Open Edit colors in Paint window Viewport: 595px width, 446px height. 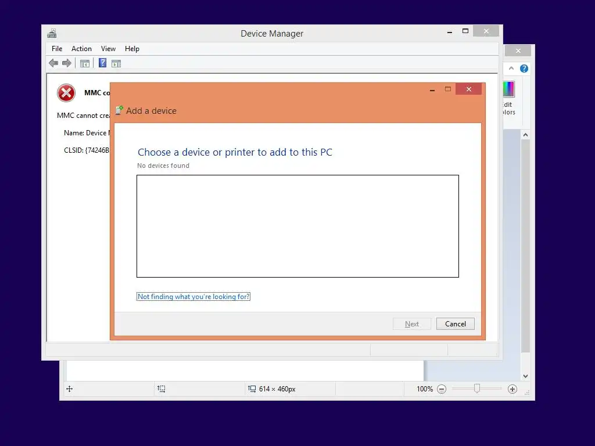509,99
